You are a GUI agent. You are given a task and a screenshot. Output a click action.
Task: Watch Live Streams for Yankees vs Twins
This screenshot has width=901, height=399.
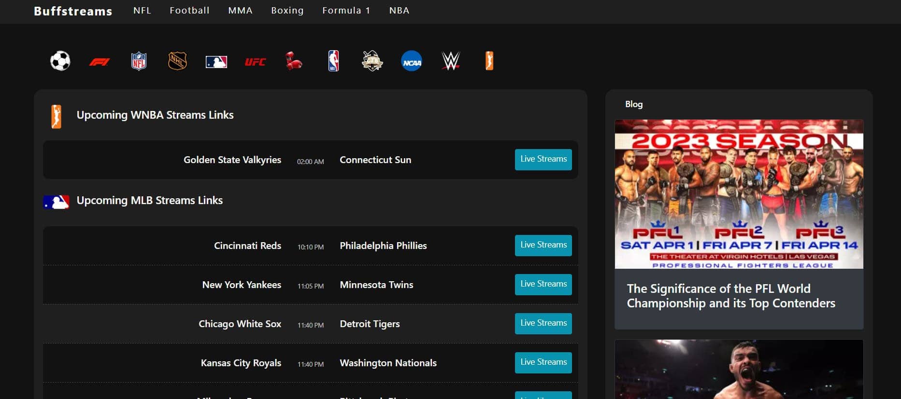point(543,284)
